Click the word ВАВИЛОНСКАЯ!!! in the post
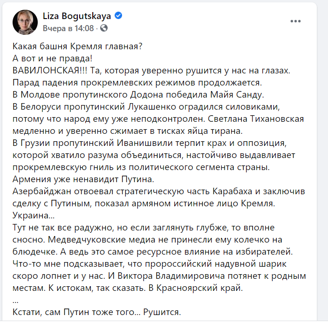This screenshot has width=328, height=322. [50, 71]
